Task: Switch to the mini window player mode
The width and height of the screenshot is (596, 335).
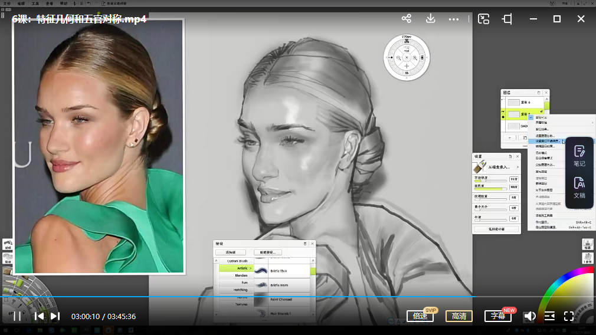Action: [483, 19]
